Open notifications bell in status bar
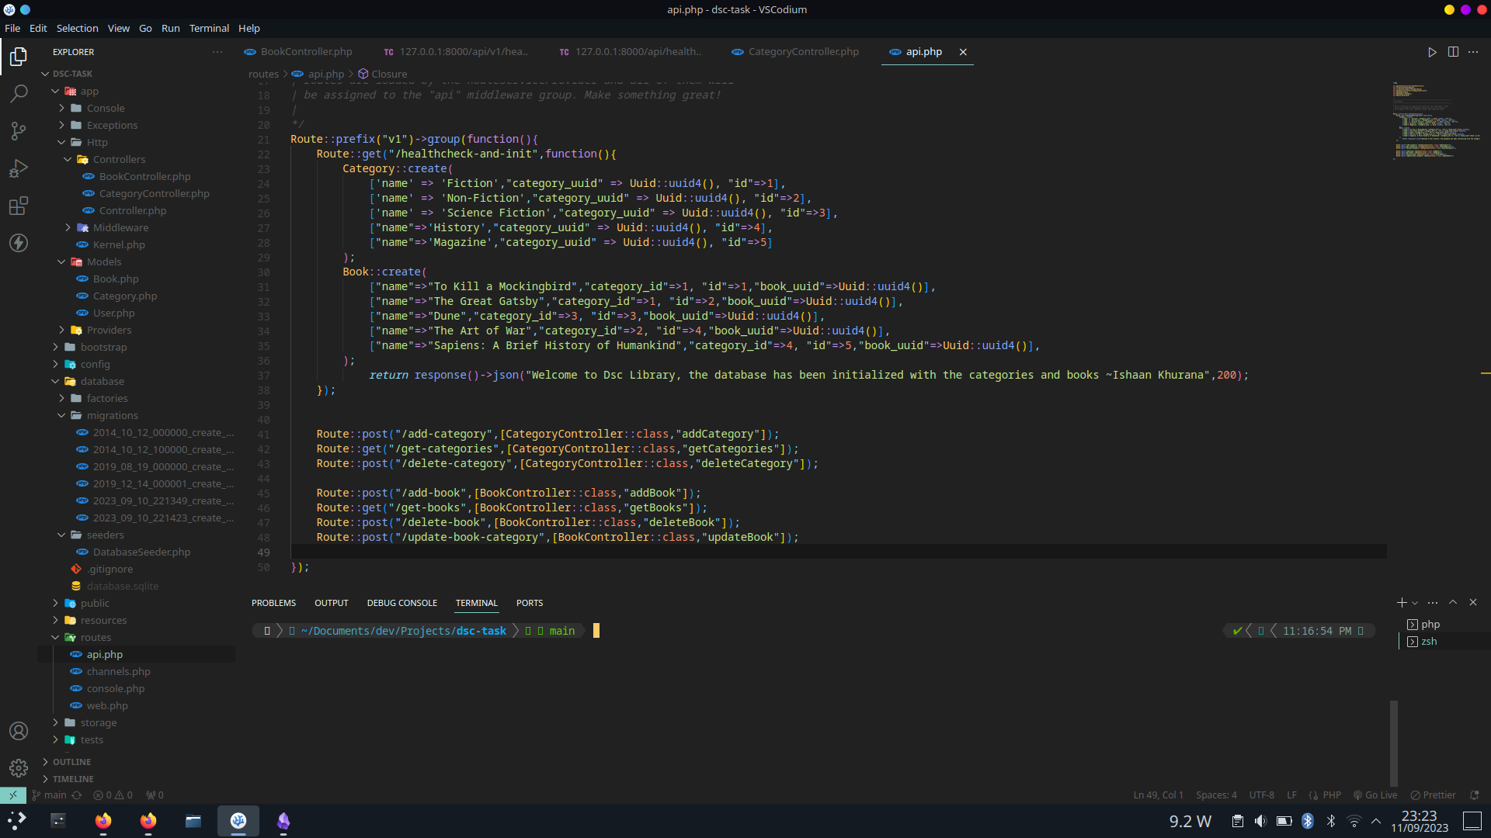1491x838 pixels. [x=1475, y=795]
